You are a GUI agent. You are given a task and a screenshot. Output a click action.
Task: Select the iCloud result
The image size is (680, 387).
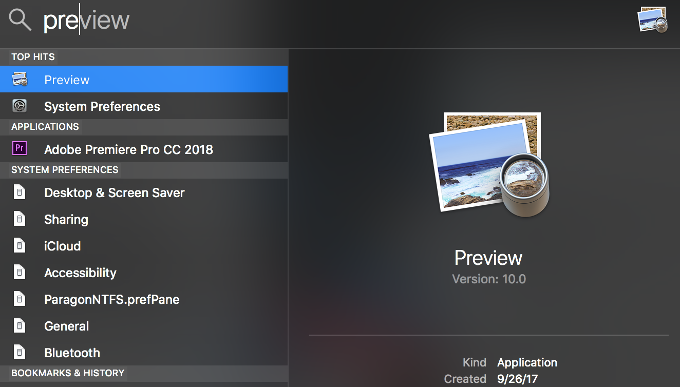[144, 246]
